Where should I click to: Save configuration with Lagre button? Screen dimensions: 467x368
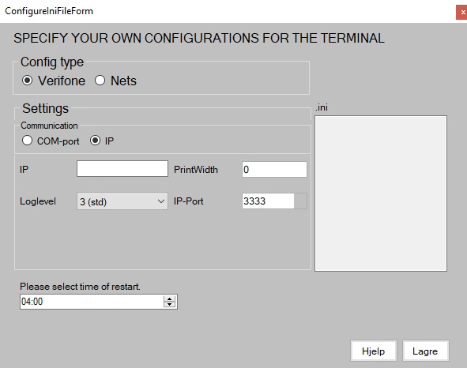click(x=425, y=351)
